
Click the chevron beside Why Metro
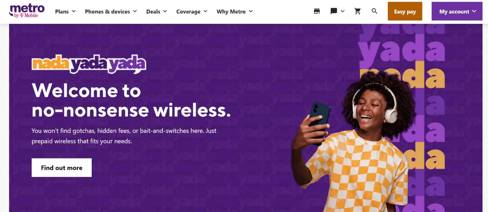(x=251, y=11)
